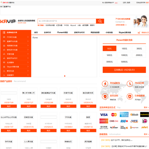Select the Bitcoin payment logo
Image resolution: width=149 pixels, height=149 pixels.
[x=135, y=115]
